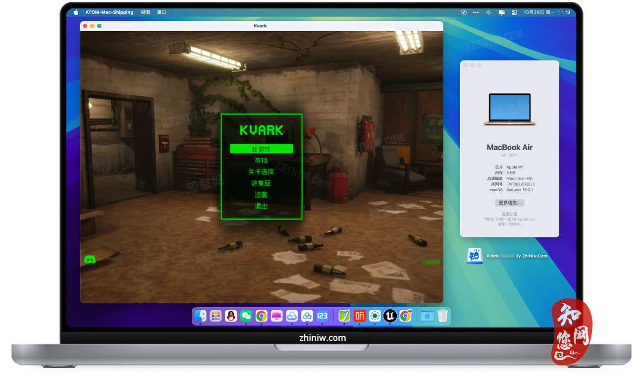Open the Trash in Dock

tap(442, 316)
